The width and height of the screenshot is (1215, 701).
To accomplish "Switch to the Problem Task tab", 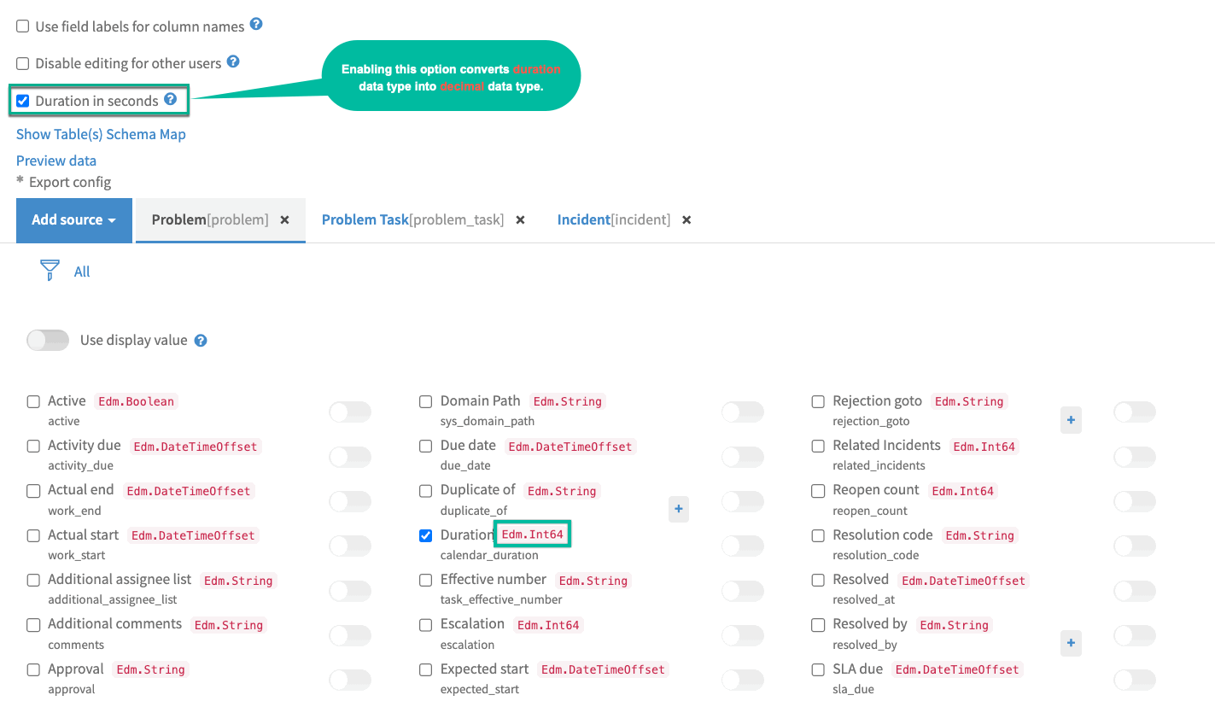I will point(365,220).
